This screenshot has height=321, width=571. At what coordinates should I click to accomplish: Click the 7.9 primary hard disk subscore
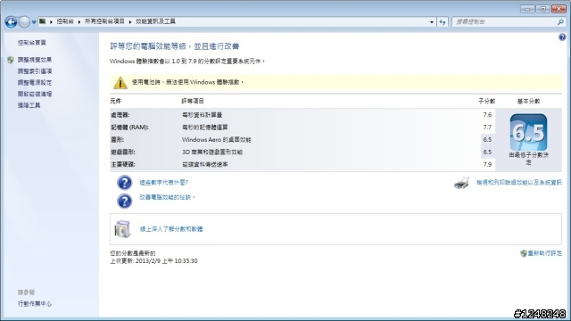pos(487,164)
